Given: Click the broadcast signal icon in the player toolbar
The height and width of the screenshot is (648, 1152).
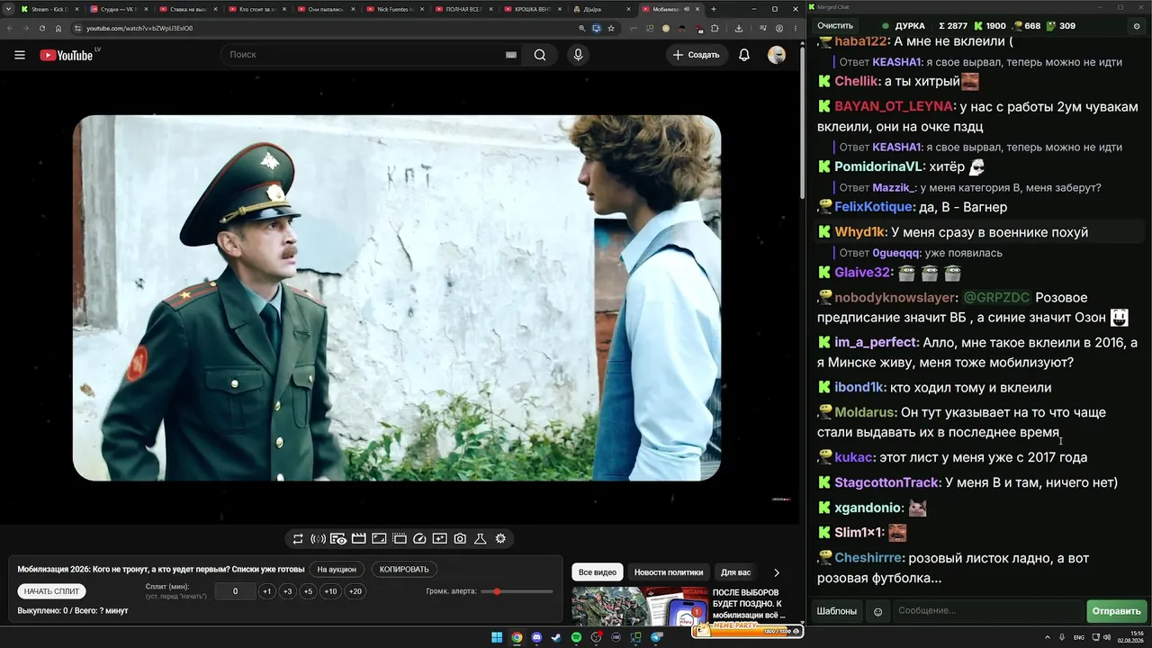Looking at the screenshot, I should (x=318, y=539).
